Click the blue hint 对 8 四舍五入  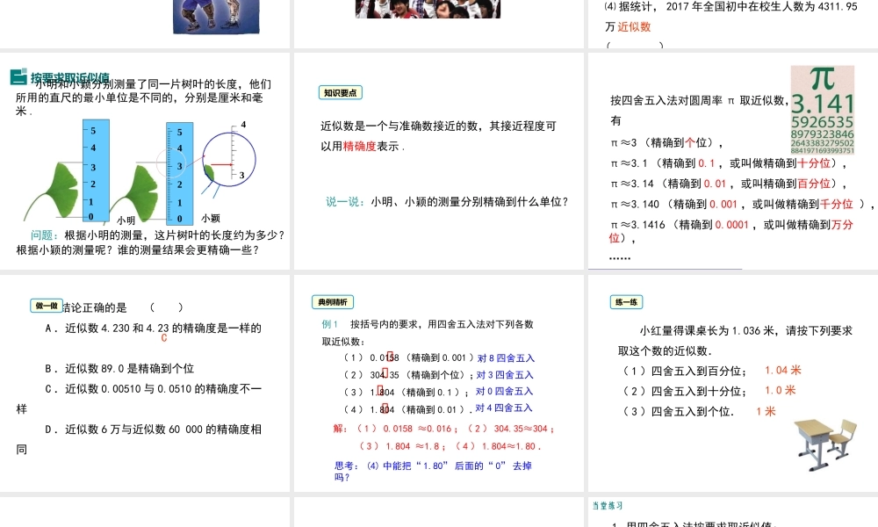[506, 357]
